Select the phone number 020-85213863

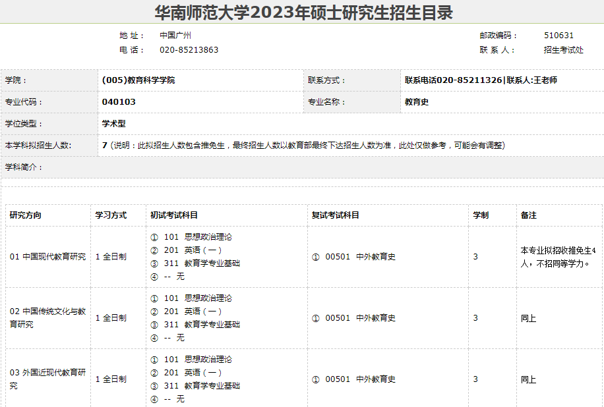[x=189, y=50]
